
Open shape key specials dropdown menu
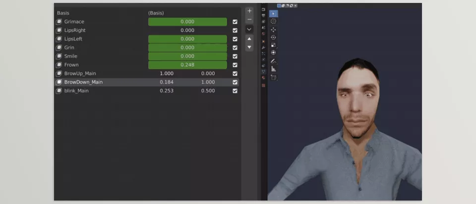(249, 29)
